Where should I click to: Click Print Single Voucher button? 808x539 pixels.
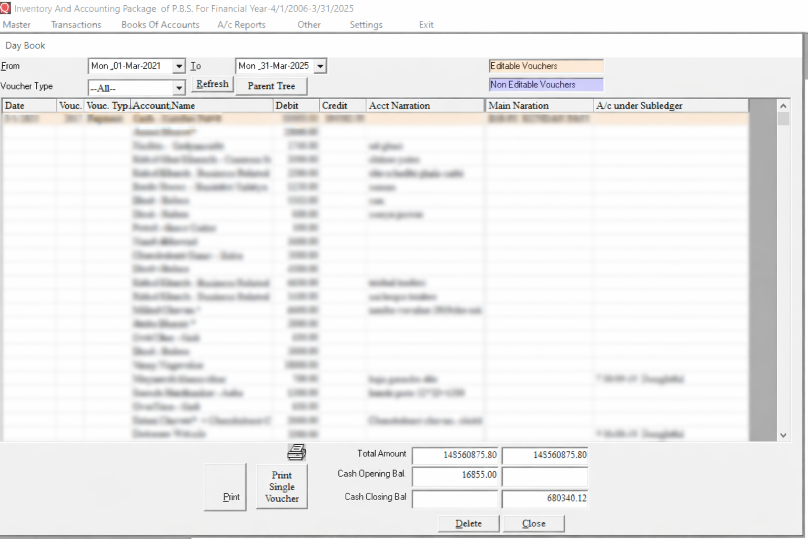[x=281, y=487]
